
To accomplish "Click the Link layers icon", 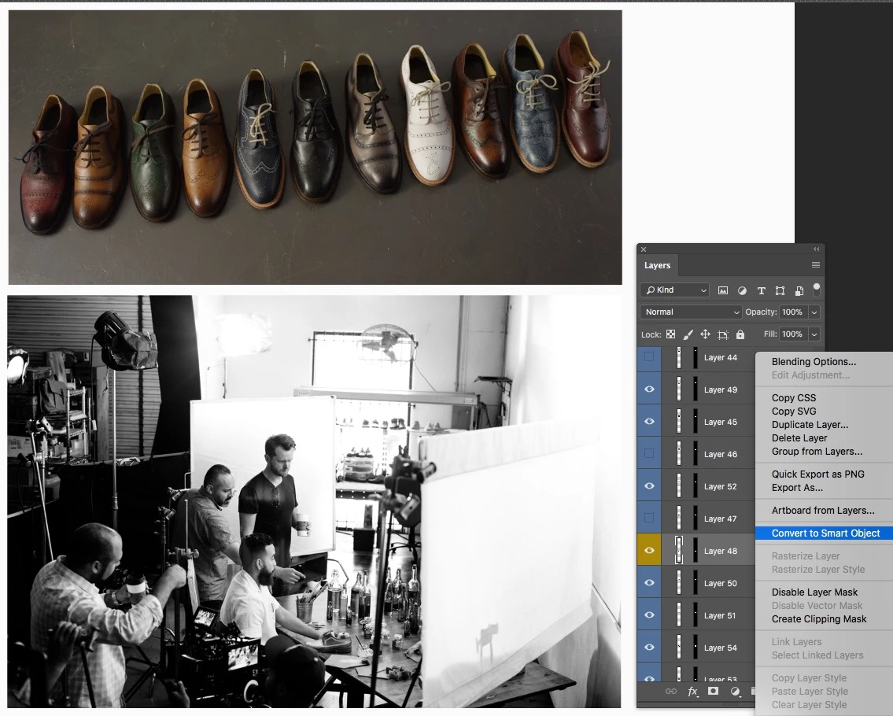I will point(671,691).
